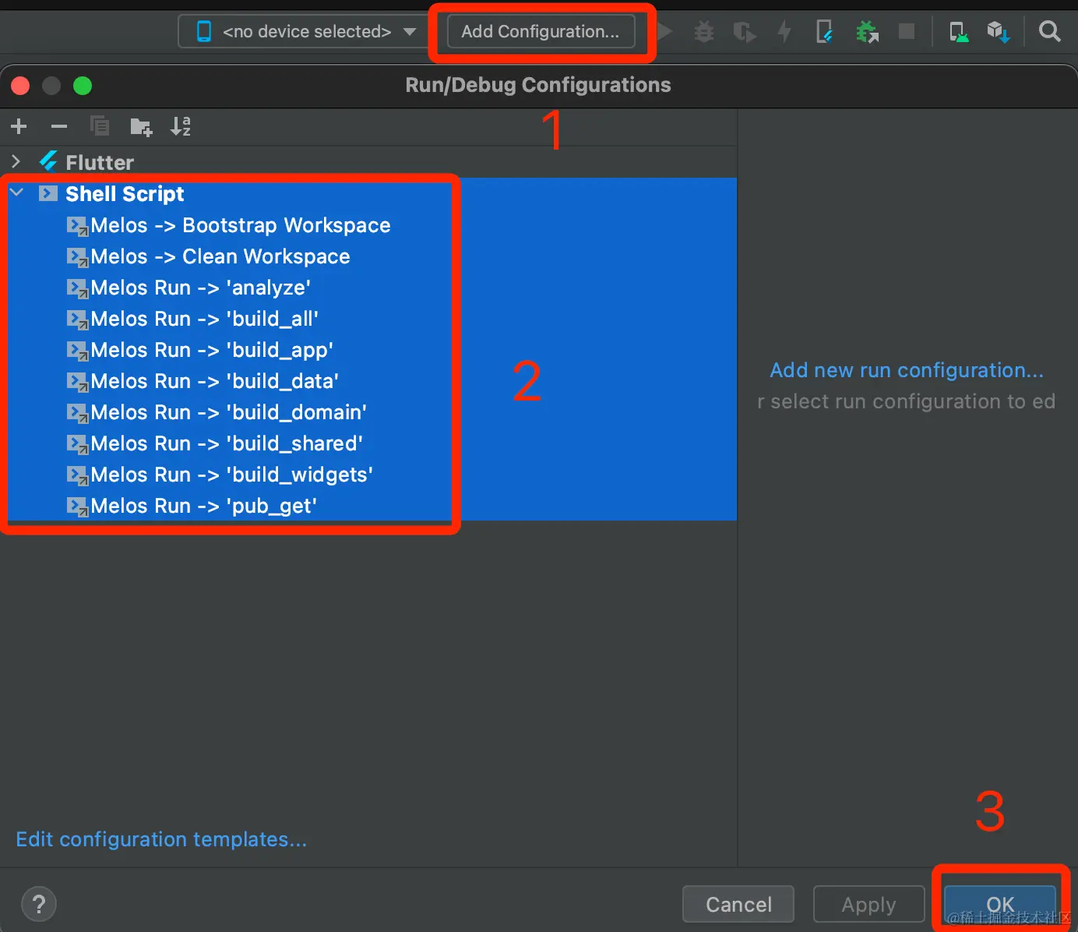Click the Run play icon in toolbar
This screenshot has height=932, width=1078.
664,32
